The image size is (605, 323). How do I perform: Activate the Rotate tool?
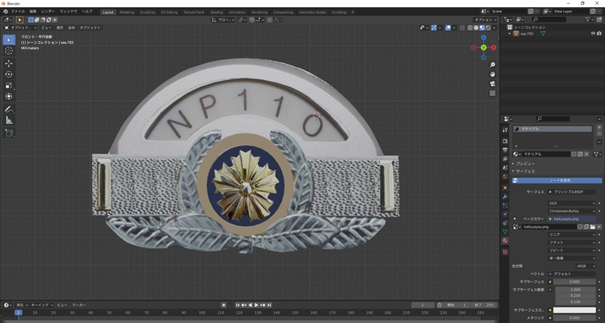point(9,74)
